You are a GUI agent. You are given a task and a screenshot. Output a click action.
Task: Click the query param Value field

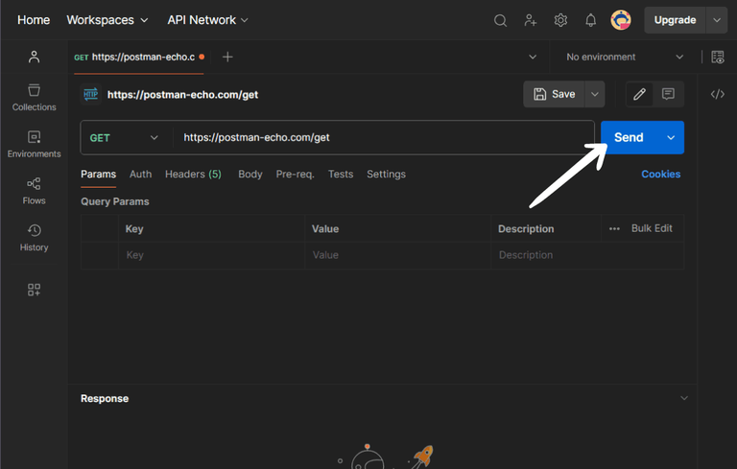tap(397, 255)
